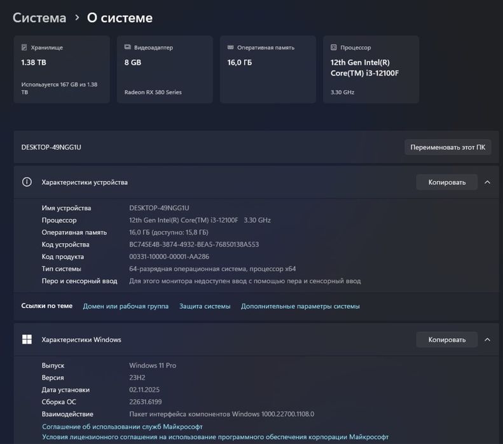Select OS build 22631.6199
Image resolution: width=503 pixels, height=444 pixels.
(146, 401)
